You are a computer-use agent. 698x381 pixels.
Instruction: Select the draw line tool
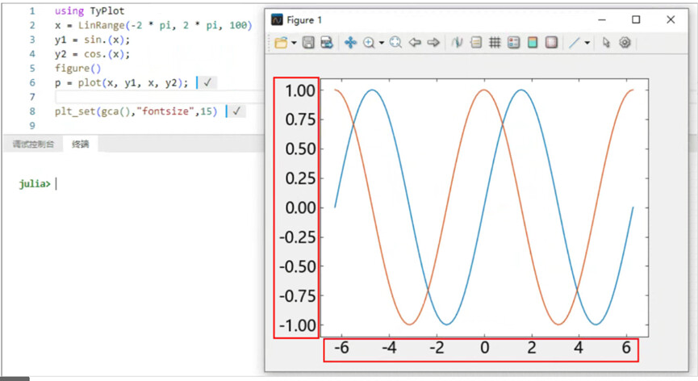575,43
